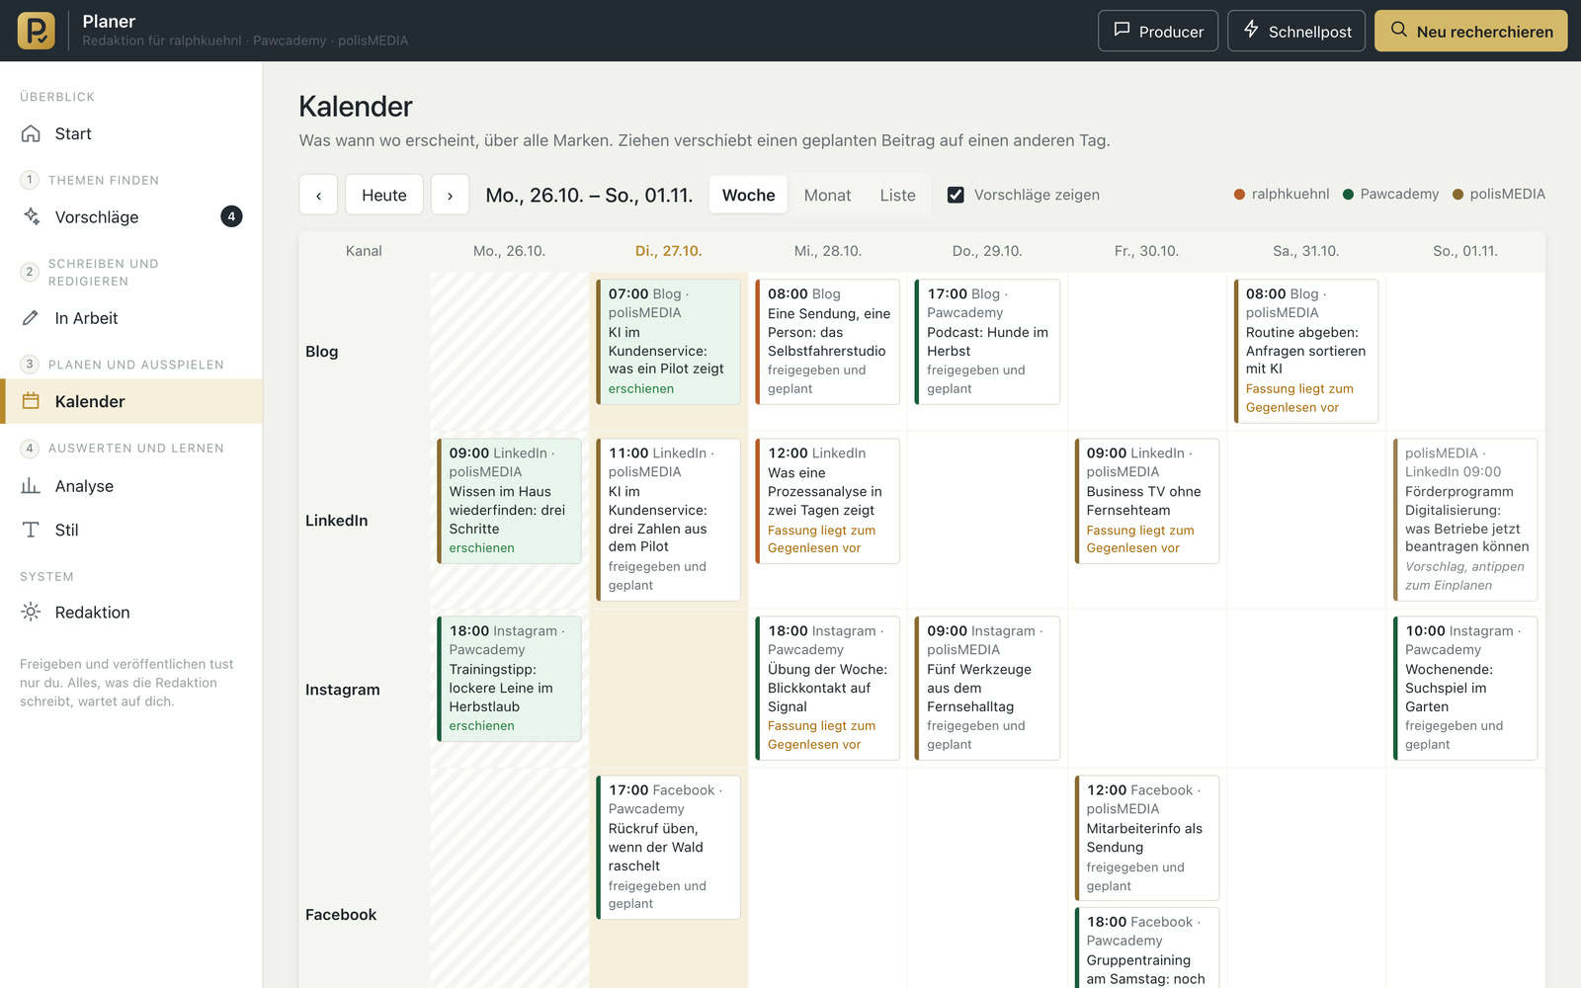Click the brown polisMEDIA legend dot

tap(1457, 195)
